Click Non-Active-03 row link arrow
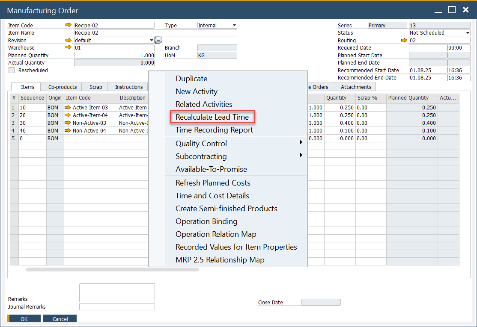477x327 pixels. tap(68, 123)
